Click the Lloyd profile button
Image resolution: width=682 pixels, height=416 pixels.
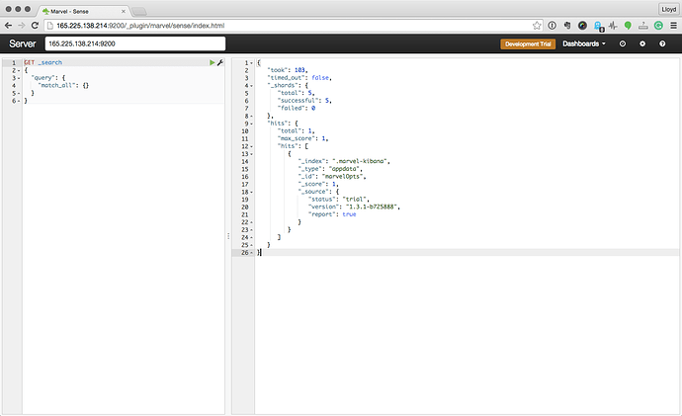tap(668, 9)
